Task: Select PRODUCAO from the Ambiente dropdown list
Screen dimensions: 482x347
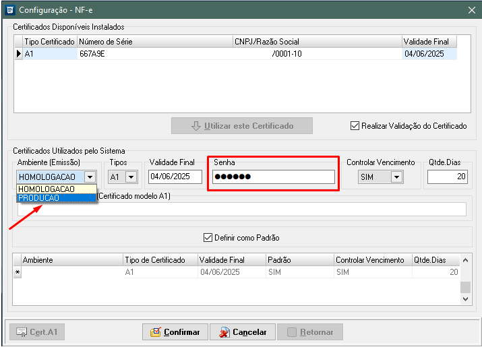Action: point(56,198)
